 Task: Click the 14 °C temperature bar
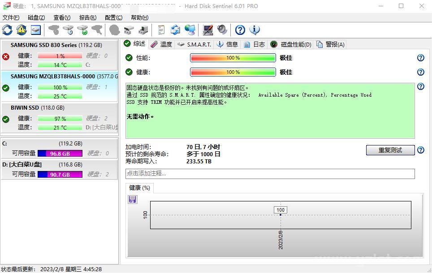pyautogui.click(x=60, y=65)
